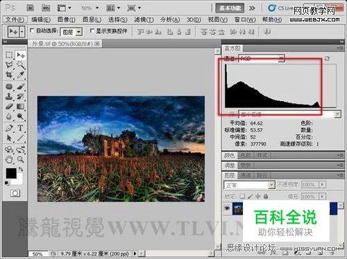
Task: Open CS Live
Action: 280,8
